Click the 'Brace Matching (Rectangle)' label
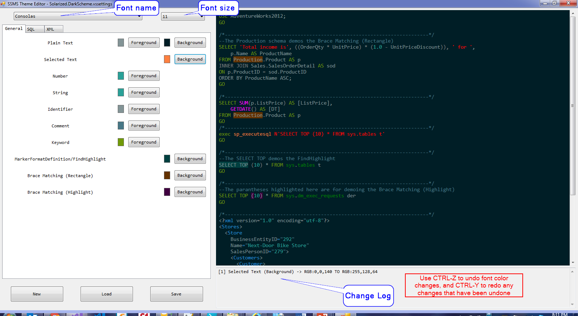 [x=60, y=176]
